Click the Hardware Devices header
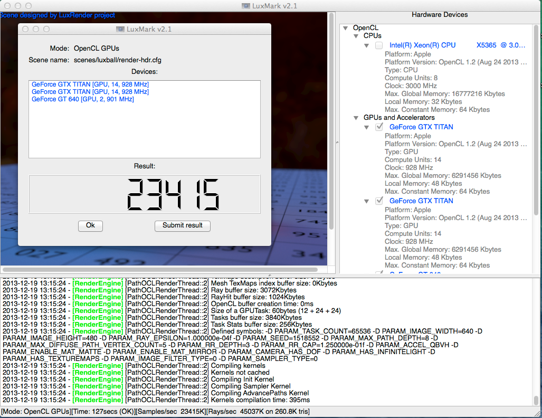This screenshot has width=542, height=418. coord(439,15)
